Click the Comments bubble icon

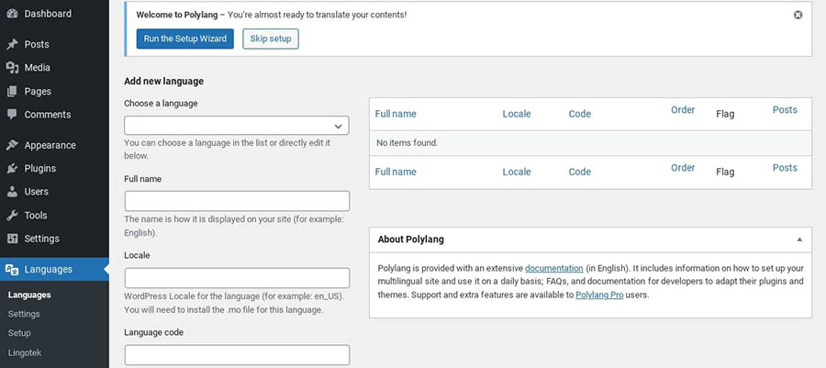12,115
